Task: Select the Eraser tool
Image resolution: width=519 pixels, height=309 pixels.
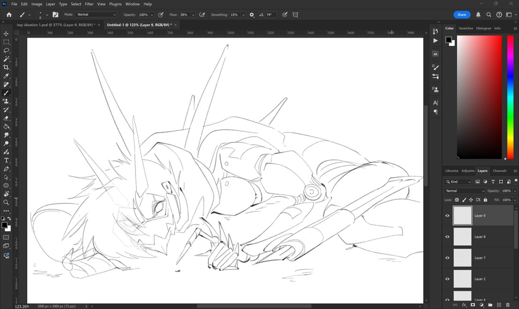Action: tap(6, 118)
